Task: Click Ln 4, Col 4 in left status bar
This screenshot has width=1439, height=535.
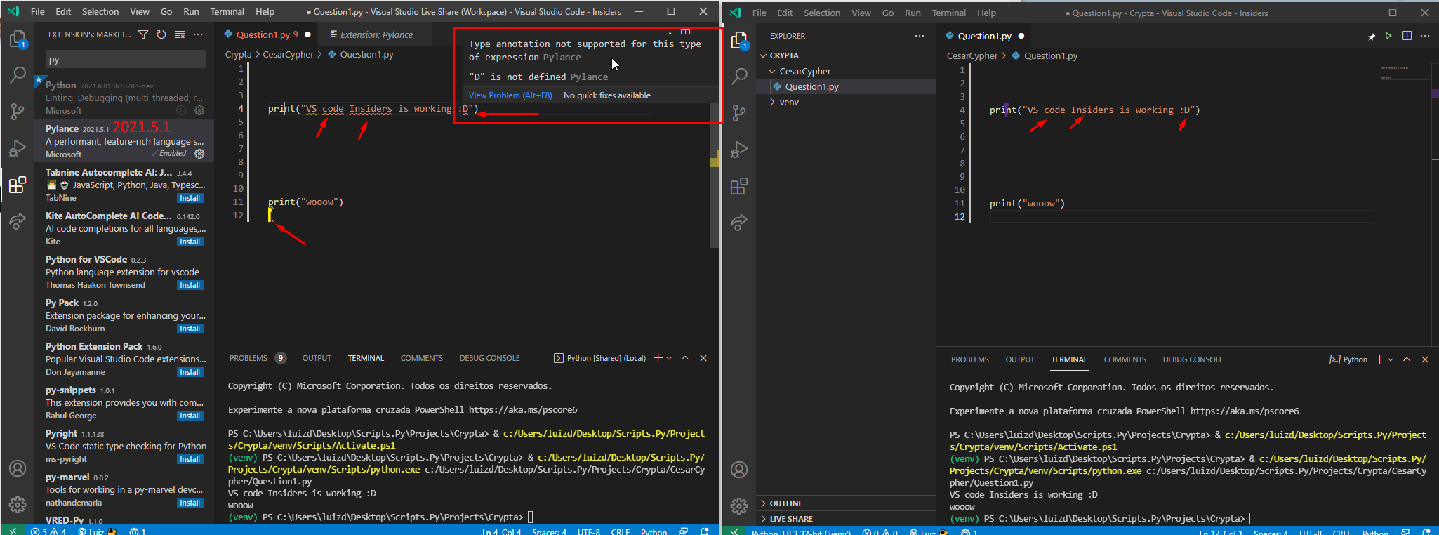Action: (x=501, y=531)
